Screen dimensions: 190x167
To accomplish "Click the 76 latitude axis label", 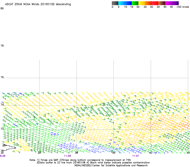I will pos(2,77).
